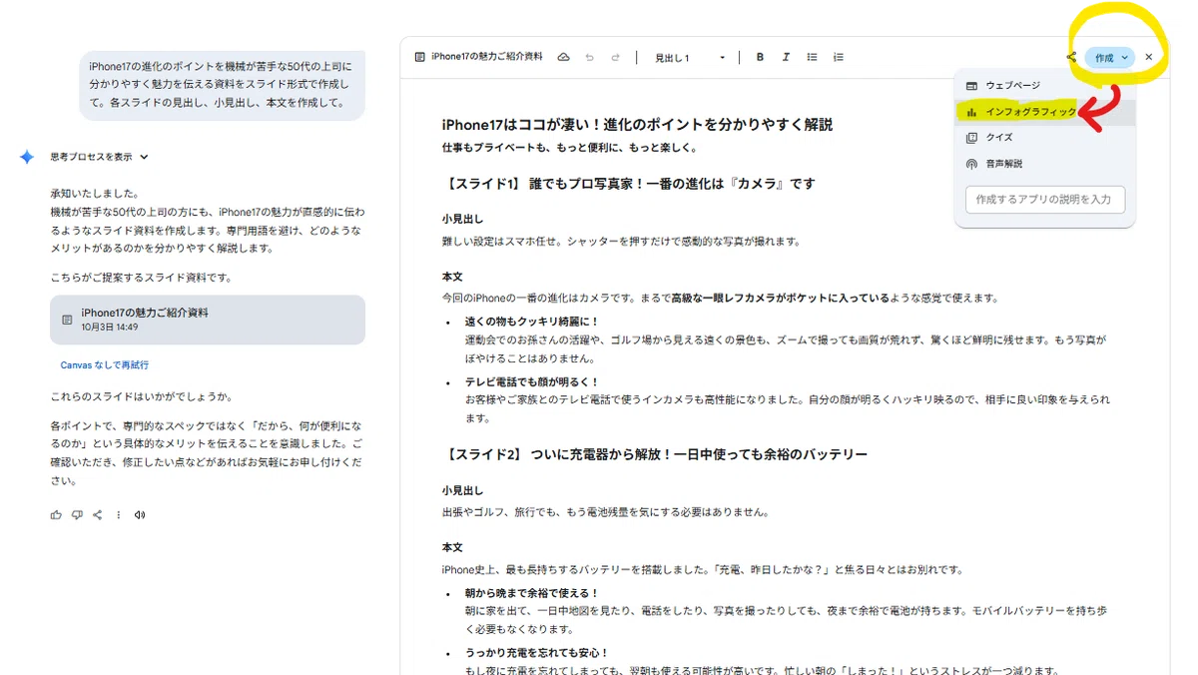
Task: Click the こちらがご提案するスライド資料です line
Action: (141, 278)
